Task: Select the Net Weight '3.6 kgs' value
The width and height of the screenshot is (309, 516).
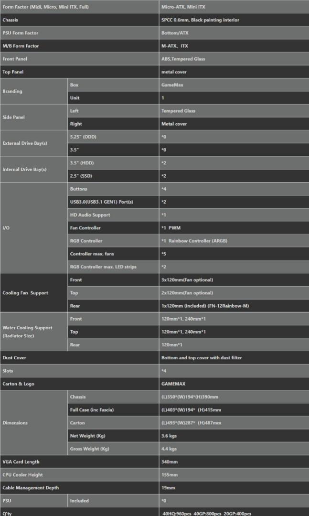Action: [169, 436]
